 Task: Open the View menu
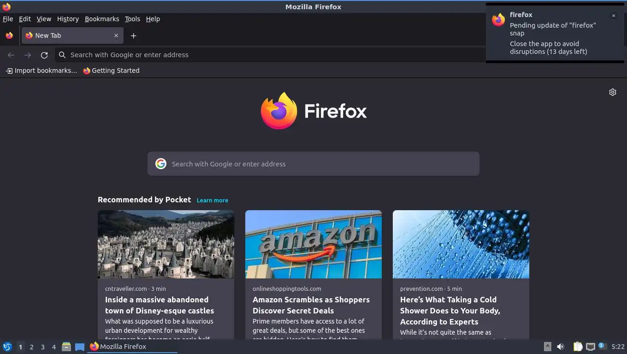coord(44,19)
